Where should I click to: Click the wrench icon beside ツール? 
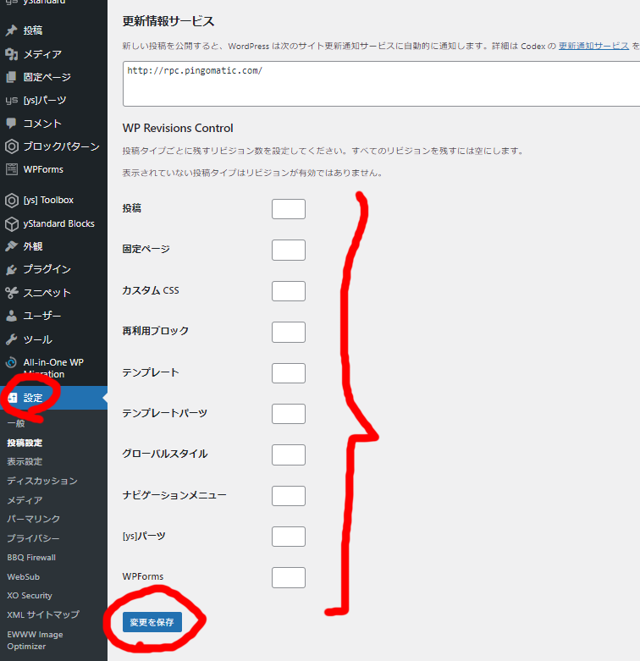pos(11,339)
